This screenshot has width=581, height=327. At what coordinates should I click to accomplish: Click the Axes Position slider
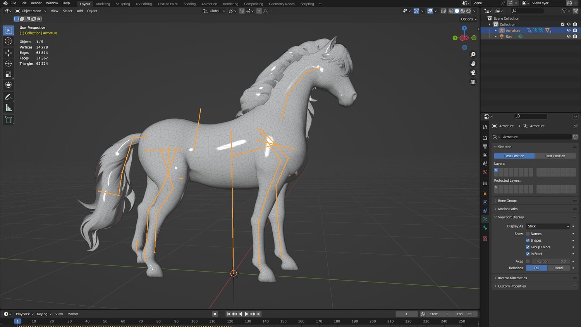pyautogui.click(x=550, y=261)
